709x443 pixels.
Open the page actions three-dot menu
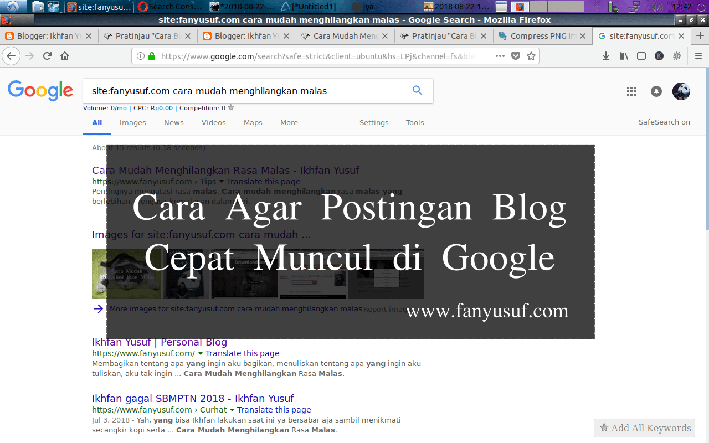coord(500,56)
